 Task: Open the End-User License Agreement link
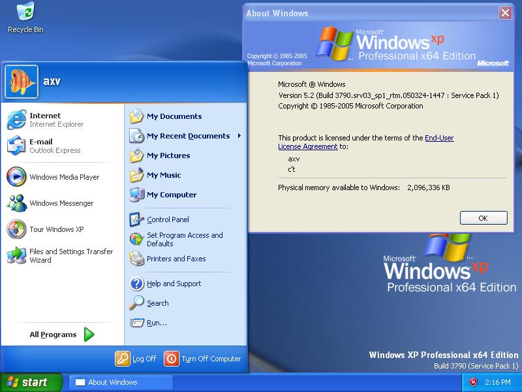[438, 138]
